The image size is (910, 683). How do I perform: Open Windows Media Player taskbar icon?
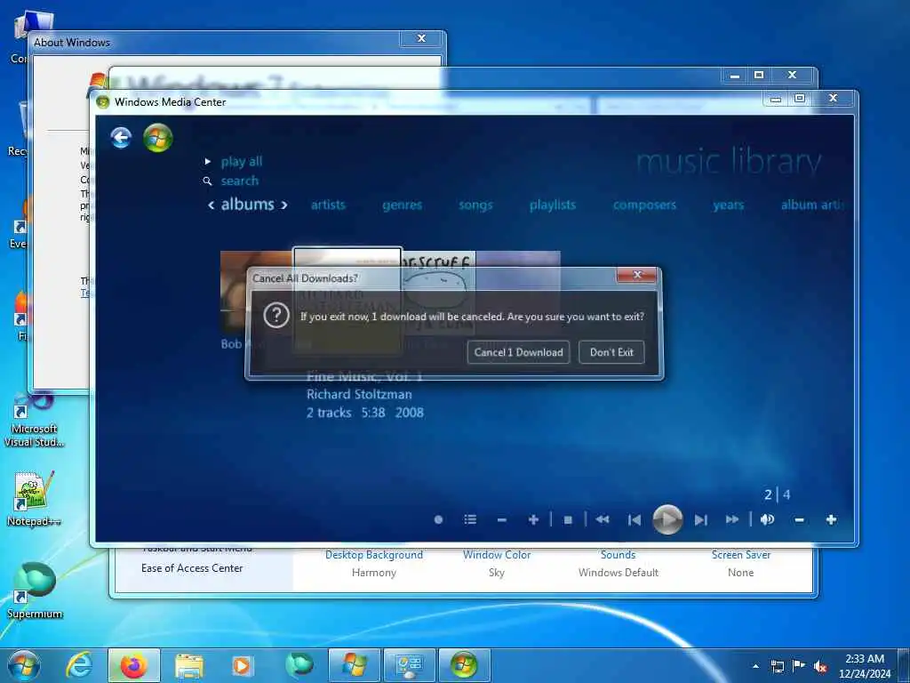coord(242,665)
